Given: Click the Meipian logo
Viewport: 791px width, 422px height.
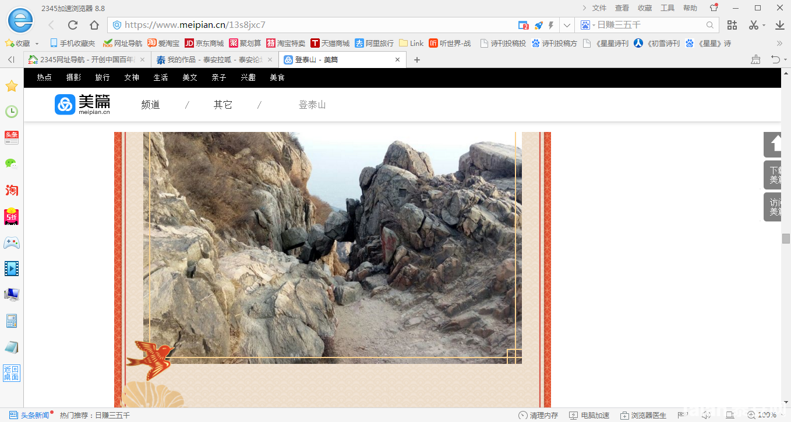Looking at the screenshot, I should [82, 105].
